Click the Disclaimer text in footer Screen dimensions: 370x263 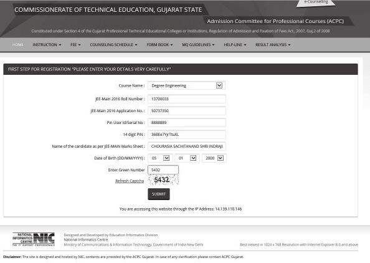pyautogui.click(x=123, y=257)
